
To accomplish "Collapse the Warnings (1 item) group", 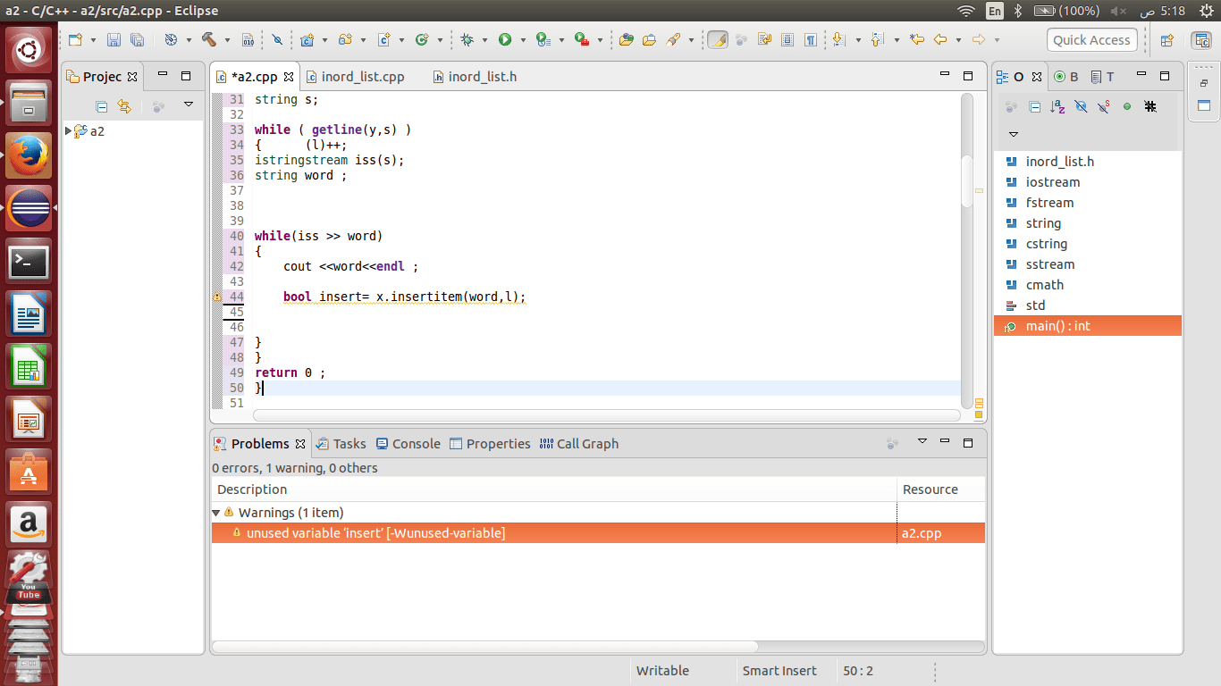I will (x=216, y=513).
